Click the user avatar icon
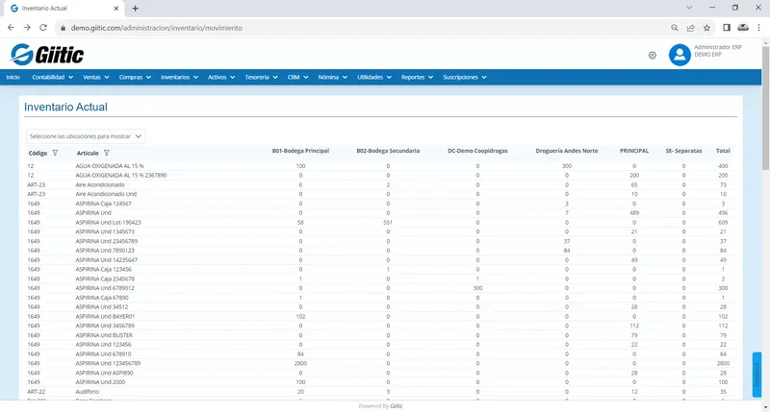 [680, 55]
